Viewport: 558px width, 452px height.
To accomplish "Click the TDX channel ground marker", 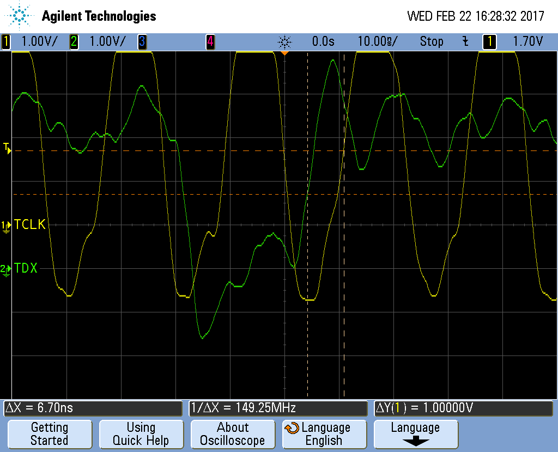I will pos(6,269).
